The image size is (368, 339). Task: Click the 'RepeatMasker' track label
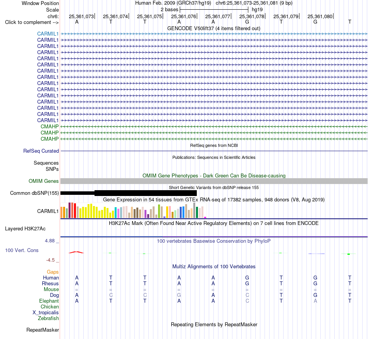(43, 330)
